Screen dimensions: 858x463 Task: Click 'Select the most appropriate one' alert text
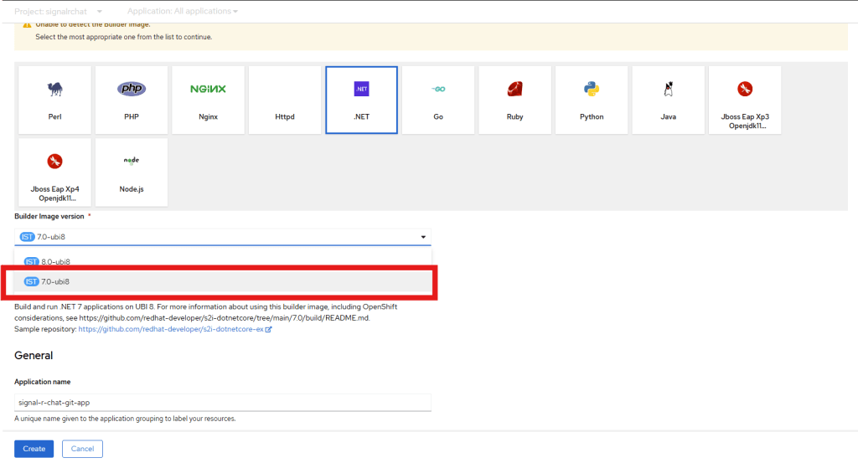pyautogui.click(x=124, y=37)
